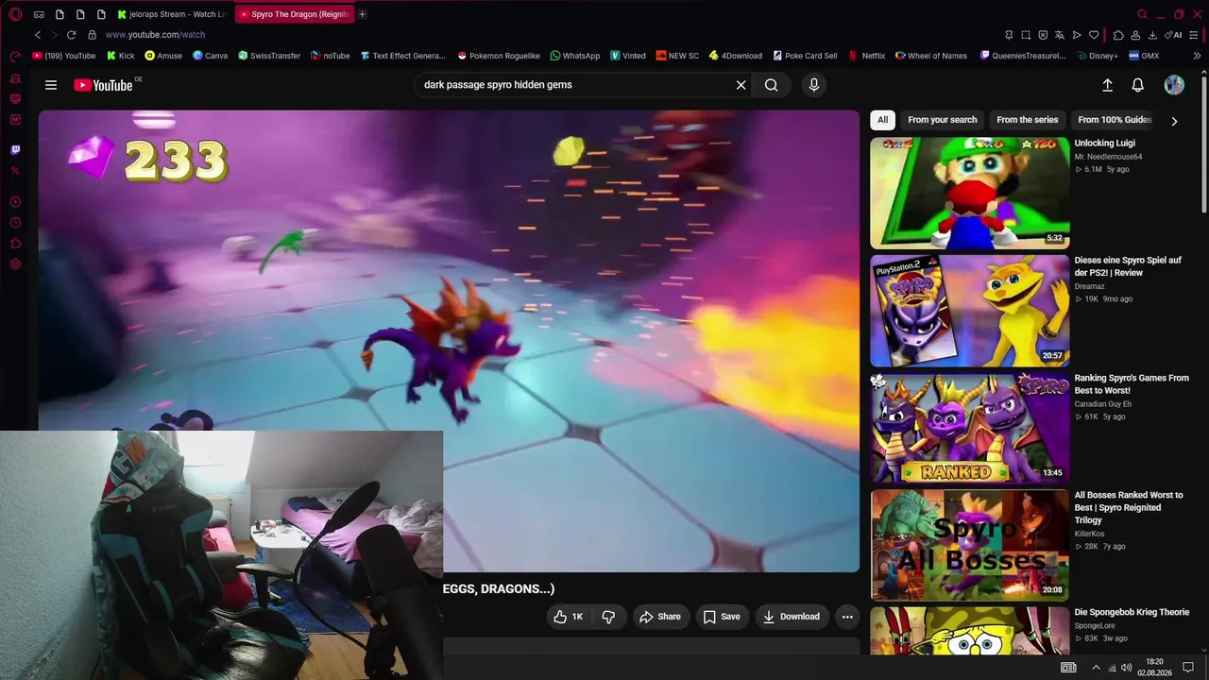Open the Unlocking Luigi video thumbnail
Image resolution: width=1209 pixels, height=680 pixels.
click(969, 194)
